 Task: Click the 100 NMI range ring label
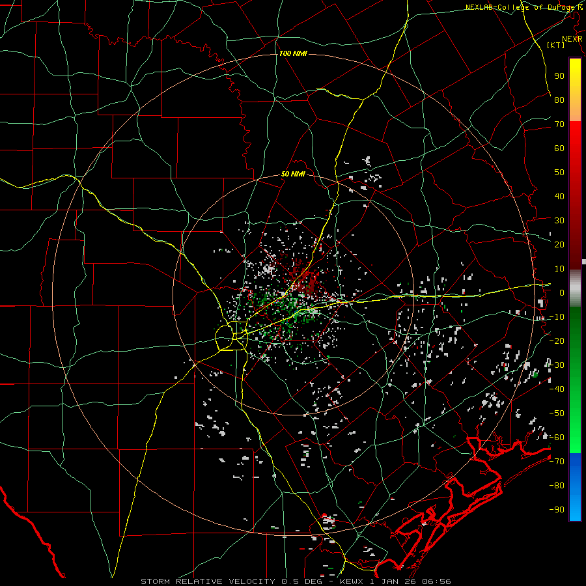(x=293, y=53)
